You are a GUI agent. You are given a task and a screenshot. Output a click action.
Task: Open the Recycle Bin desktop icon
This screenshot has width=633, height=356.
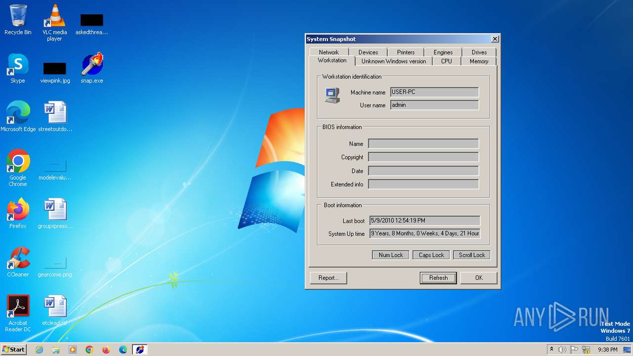18,20
